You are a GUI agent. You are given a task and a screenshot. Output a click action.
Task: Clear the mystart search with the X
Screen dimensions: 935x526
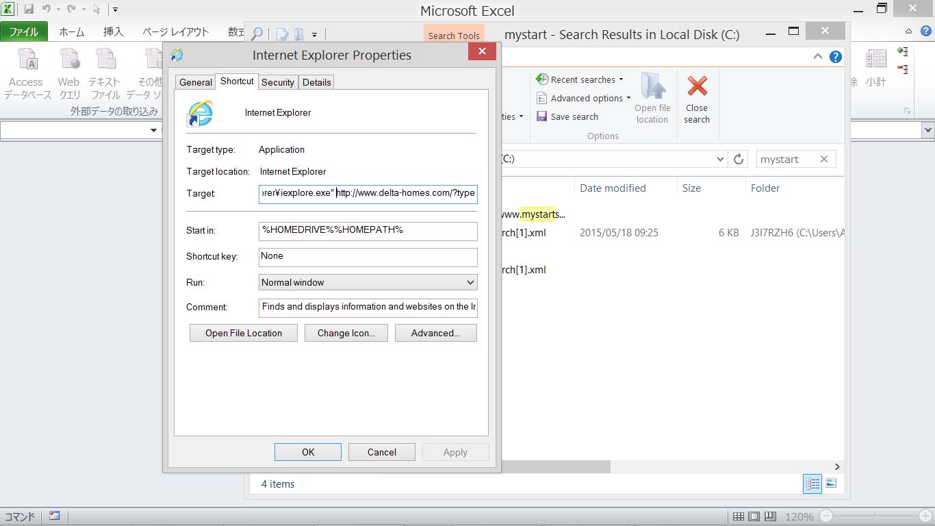click(824, 159)
